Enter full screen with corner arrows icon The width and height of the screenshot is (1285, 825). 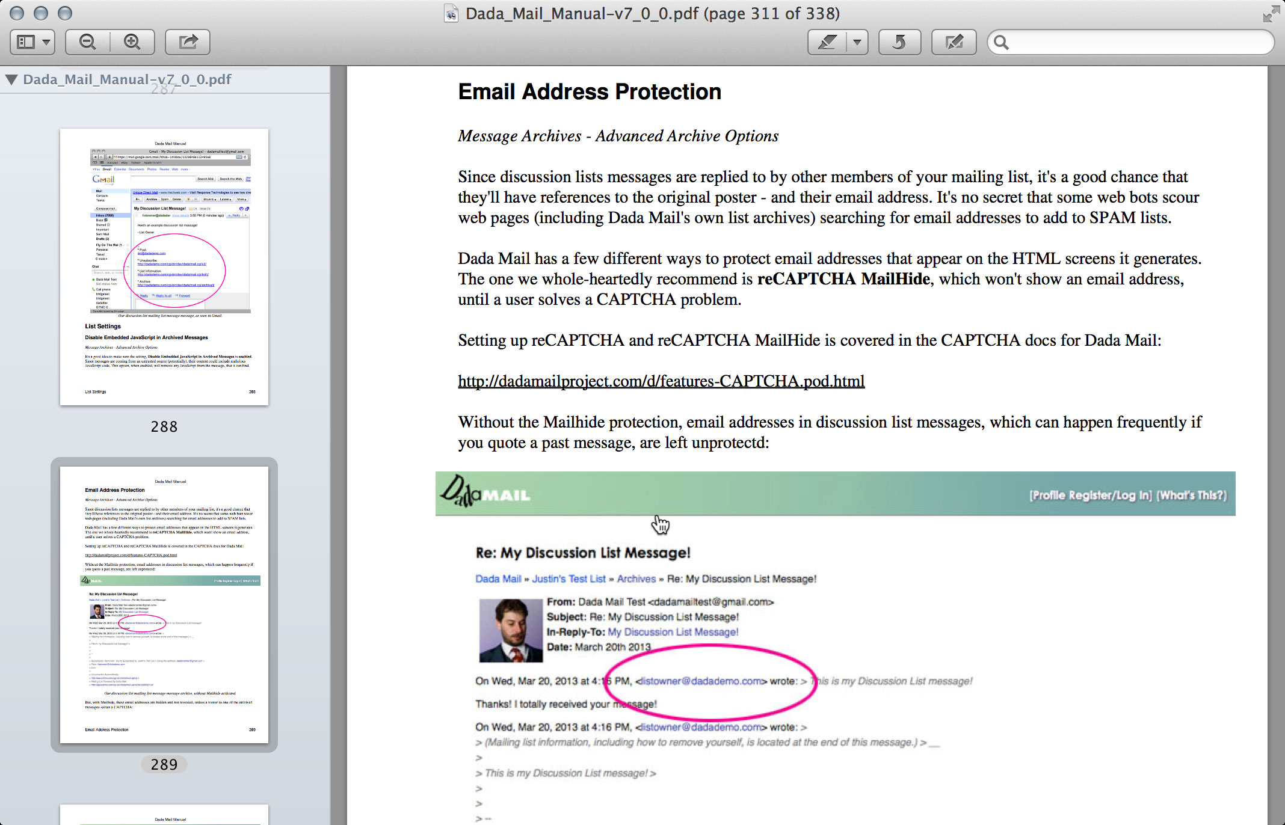point(1271,14)
